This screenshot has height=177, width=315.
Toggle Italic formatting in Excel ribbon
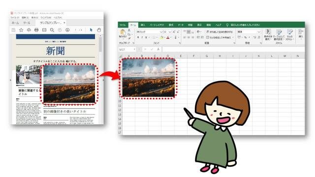click(x=142, y=37)
